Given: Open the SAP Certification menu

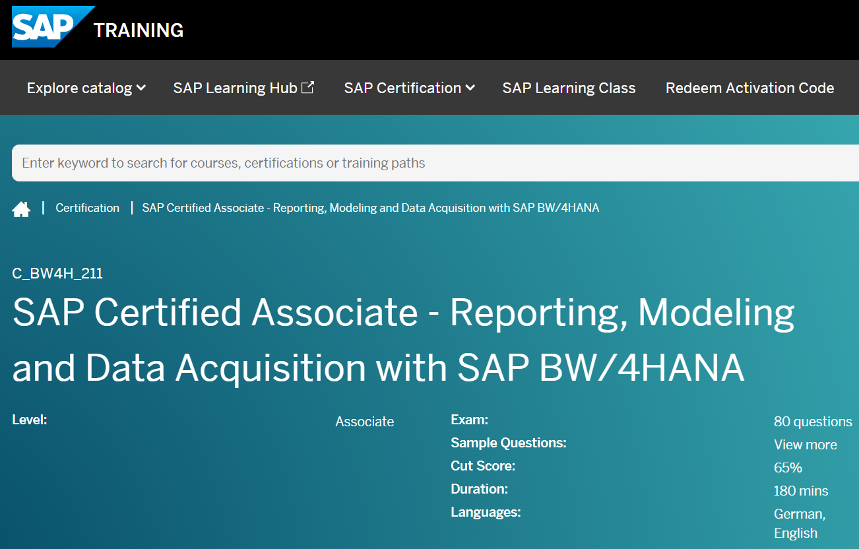Looking at the screenshot, I should click(x=409, y=88).
